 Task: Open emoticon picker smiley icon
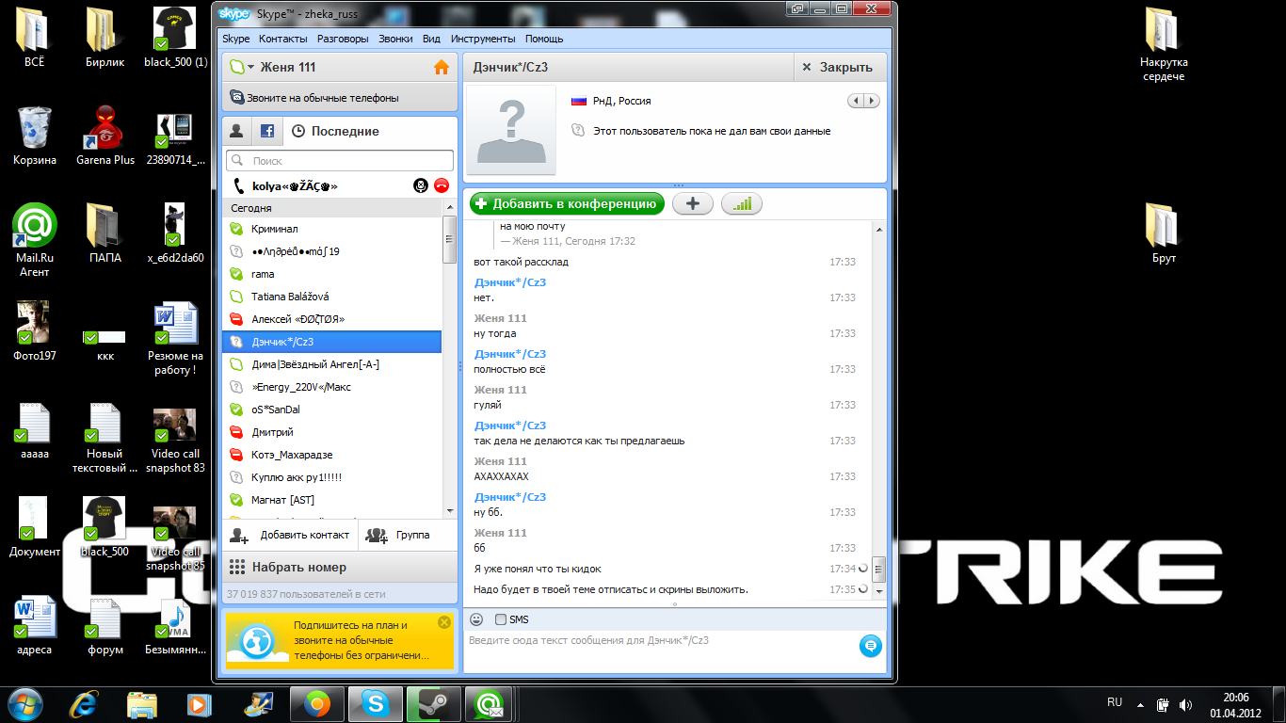(476, 619)
